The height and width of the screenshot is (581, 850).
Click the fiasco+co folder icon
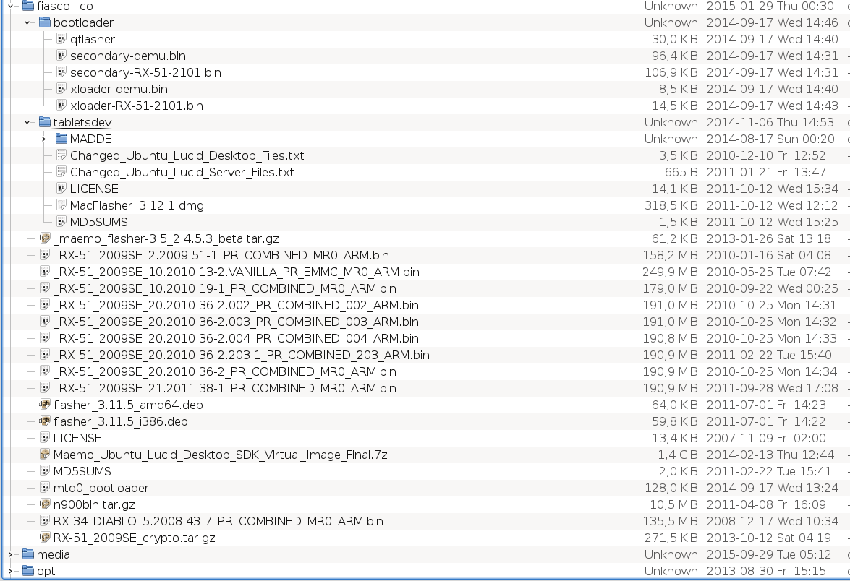28,6
